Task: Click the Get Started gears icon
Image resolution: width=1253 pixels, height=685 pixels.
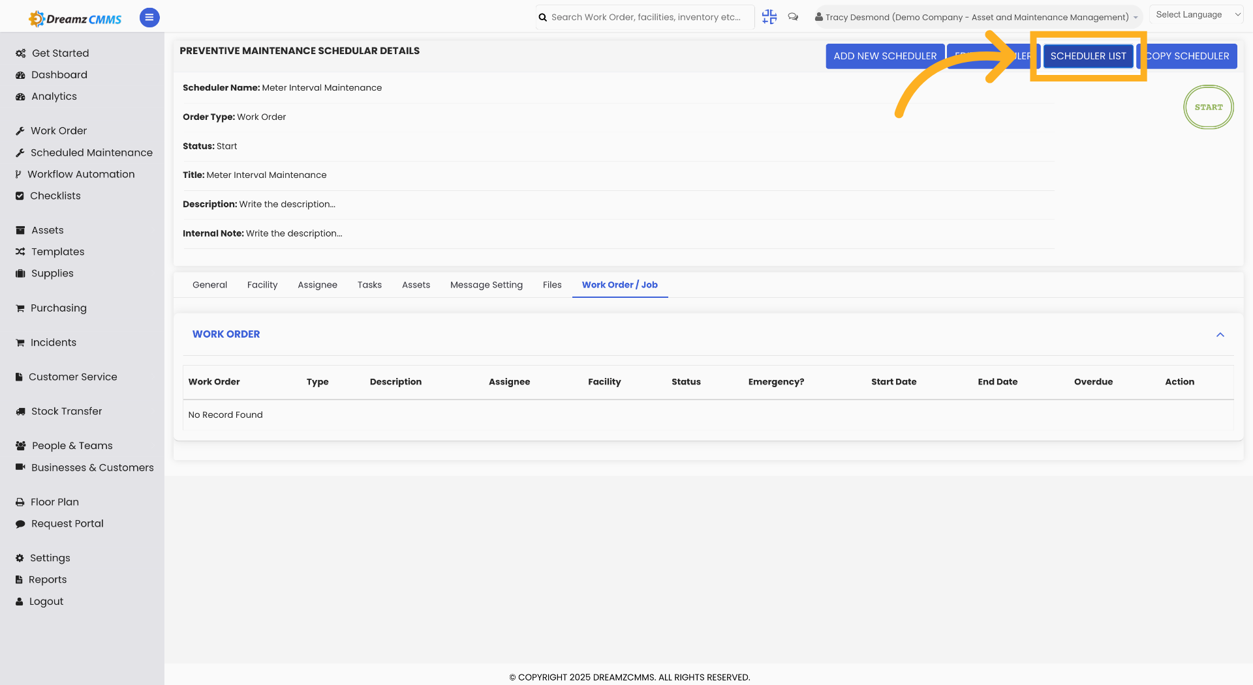Action: (21, 53)
